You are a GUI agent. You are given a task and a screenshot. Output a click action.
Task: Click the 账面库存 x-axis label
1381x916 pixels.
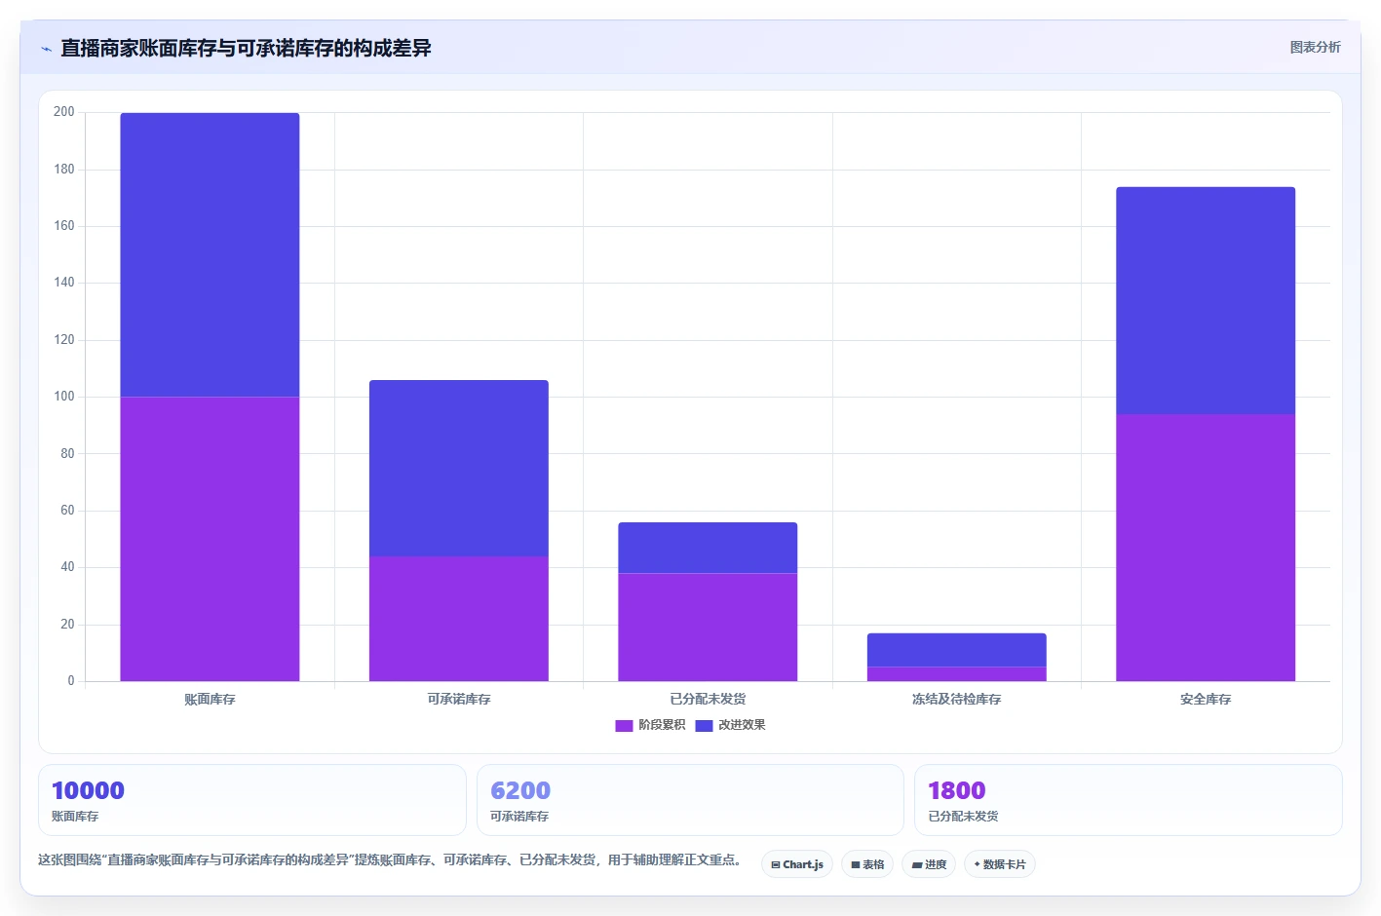tap(210, 700)
